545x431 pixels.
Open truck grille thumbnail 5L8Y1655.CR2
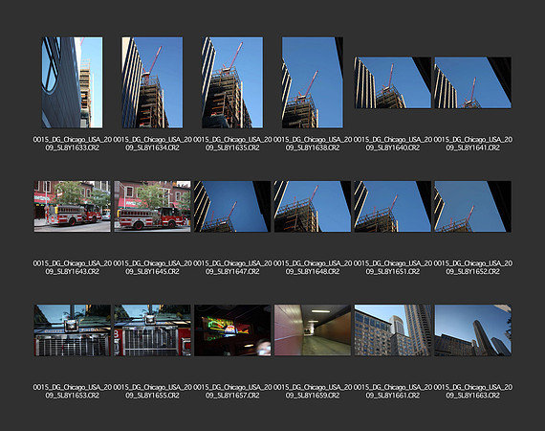pos(152,330)
